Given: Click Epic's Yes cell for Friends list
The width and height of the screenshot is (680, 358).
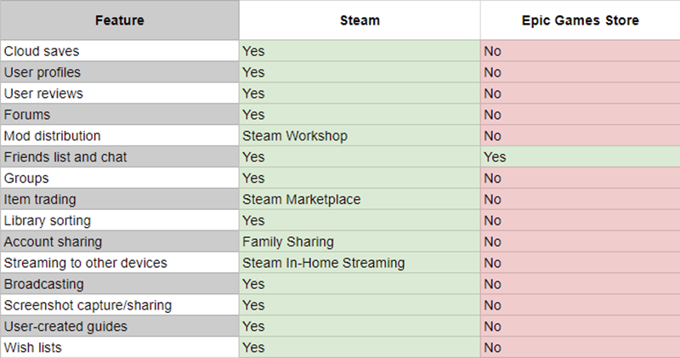Looking at the screenshot, I should (581, 156).
